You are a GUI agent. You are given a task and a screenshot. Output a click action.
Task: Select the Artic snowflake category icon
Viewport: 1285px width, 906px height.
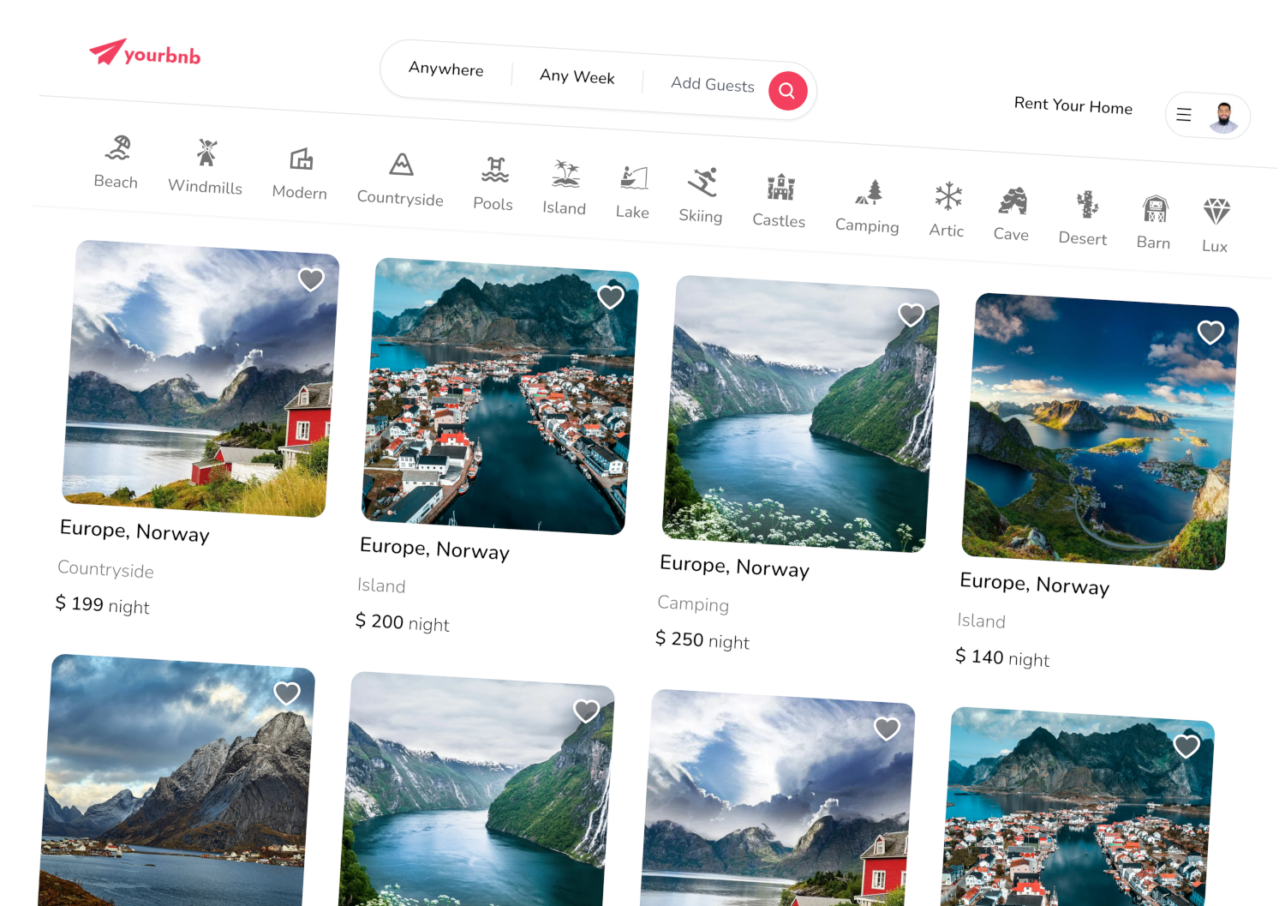[x=948, y=196]
